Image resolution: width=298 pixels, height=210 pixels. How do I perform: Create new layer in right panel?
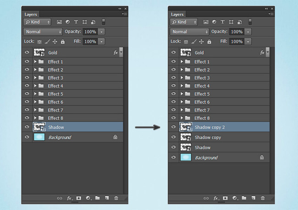coord(254,198)
